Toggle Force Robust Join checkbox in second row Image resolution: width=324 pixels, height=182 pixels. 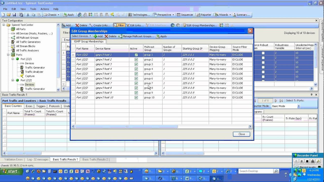click(263, 58)
